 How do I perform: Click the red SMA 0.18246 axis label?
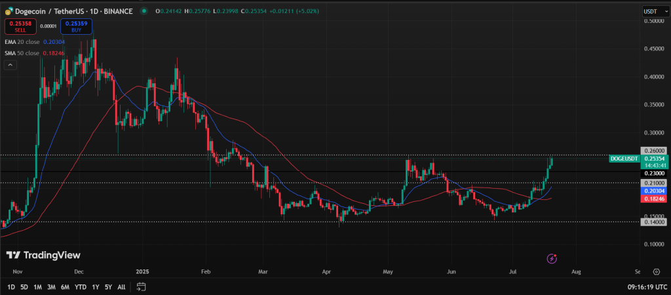pyautogui.click(x=655, y=199)
